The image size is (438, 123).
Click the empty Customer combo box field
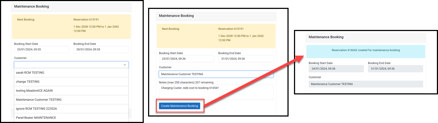(71, 65)
